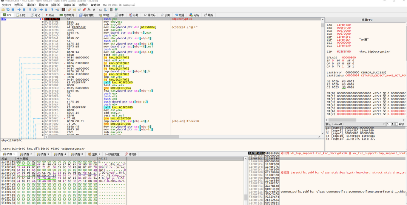Open the 视图(V) menu
The width and height of the screenshot is (407, 205).
(19, 5)
